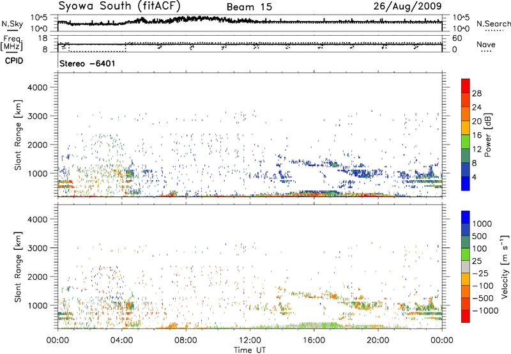The width and height of the screenshot is (511, 354).
Task: Click the '-1000' velocity colorbar tick label
Action: pos(485,311)
